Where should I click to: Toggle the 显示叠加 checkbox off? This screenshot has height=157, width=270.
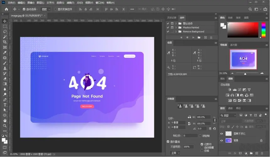(168, 142)
